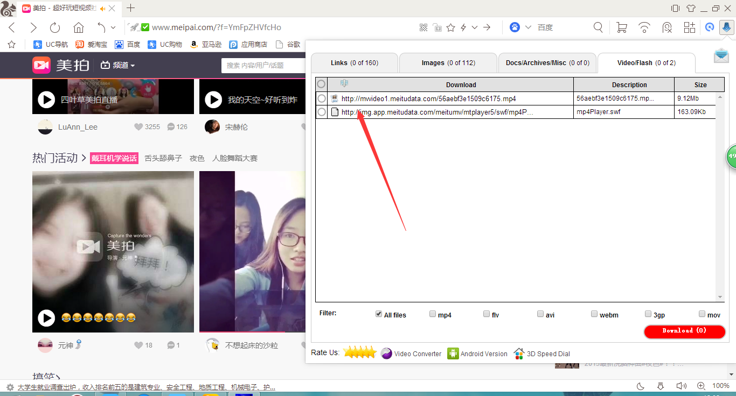Sort by the Download column header
Viewport: 736px width, 396px height.
(461, 84)
